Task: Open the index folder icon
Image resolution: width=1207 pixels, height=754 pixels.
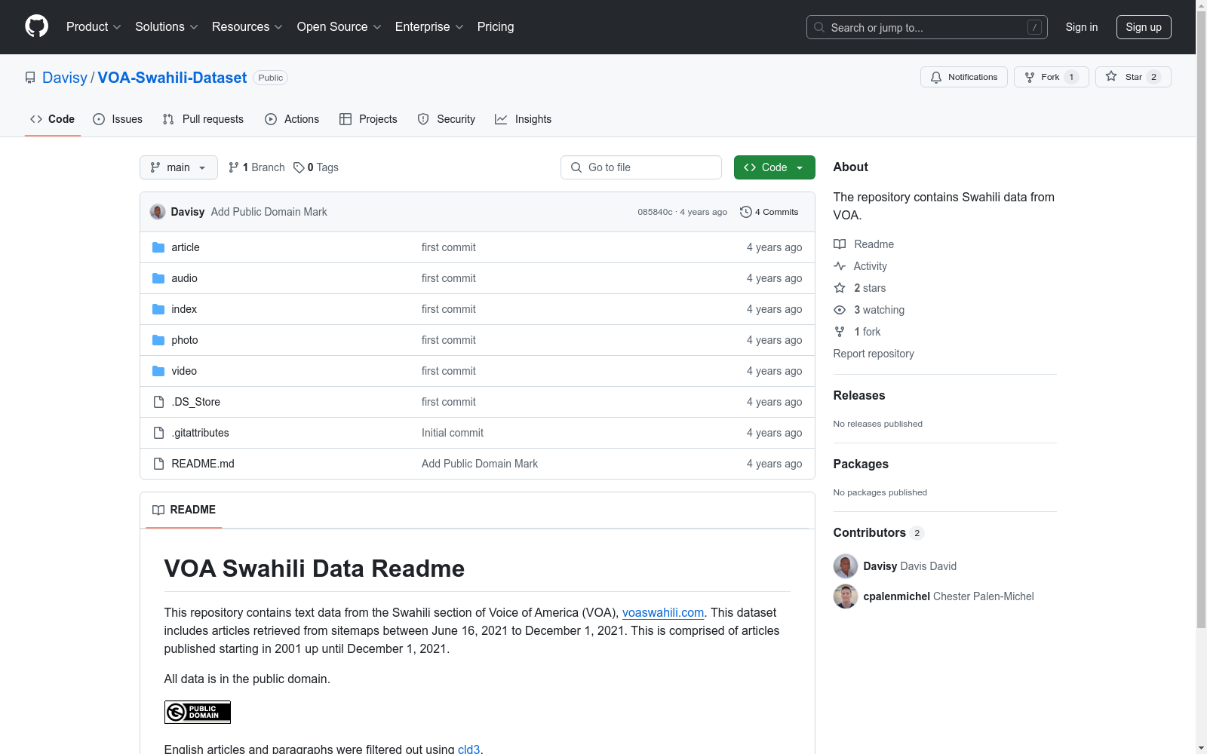Action: (158, 309)
